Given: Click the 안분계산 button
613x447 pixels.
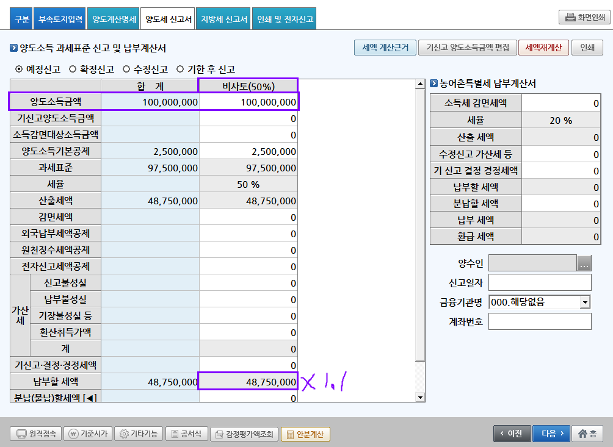Looking at the screenshot, I should tap(305, 434).
